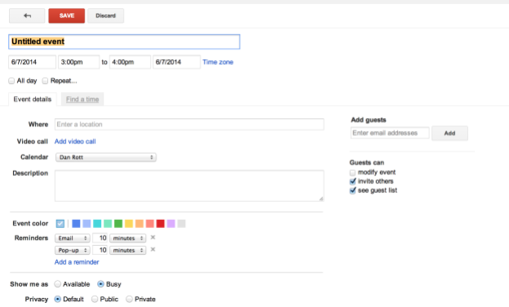Set Show me as Available
The height and width of the screenshot is (307, 509).
(57, 284)
